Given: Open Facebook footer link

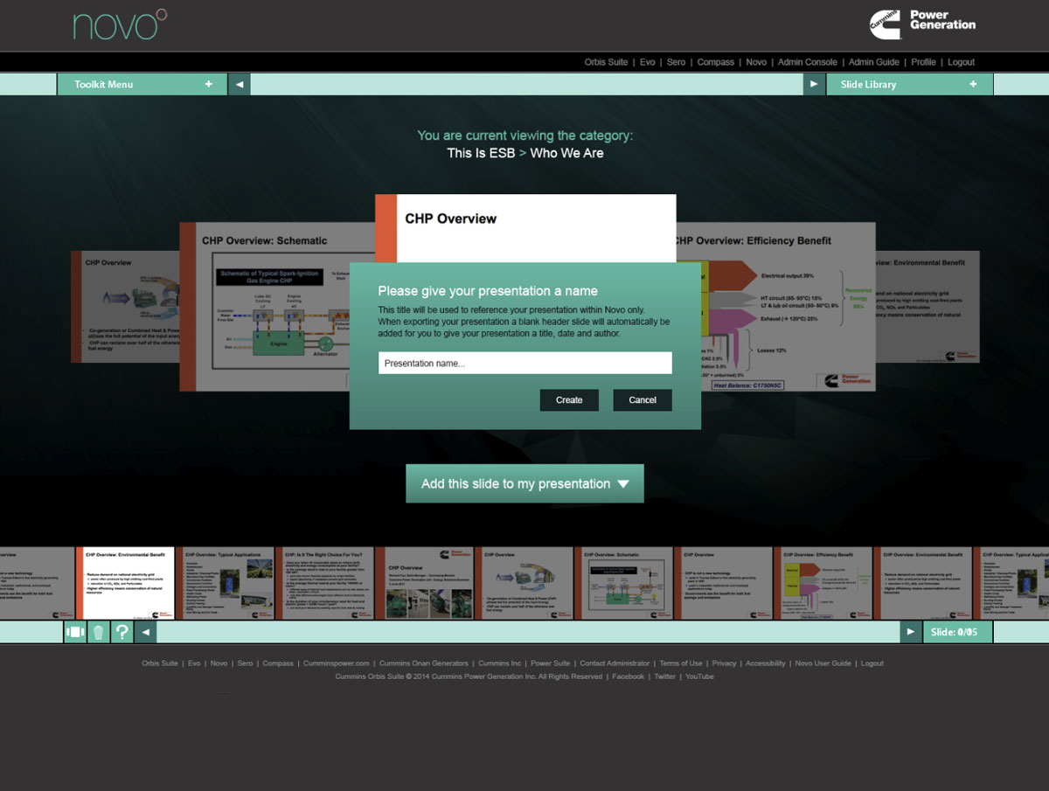Looking at the screenshot, I should [629, 677].
